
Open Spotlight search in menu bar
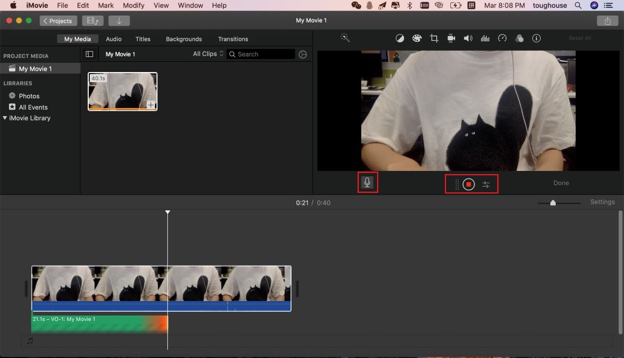pos(578,5)
